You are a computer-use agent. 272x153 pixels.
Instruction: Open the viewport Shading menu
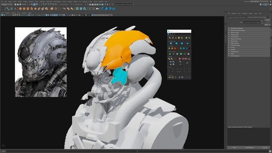tap(8, 13)
